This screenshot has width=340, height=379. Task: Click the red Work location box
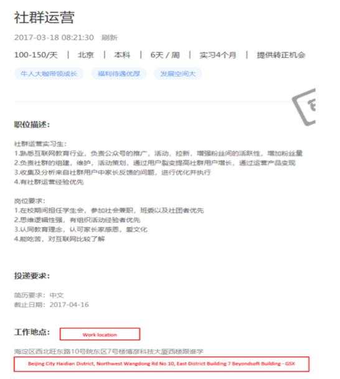100,334
